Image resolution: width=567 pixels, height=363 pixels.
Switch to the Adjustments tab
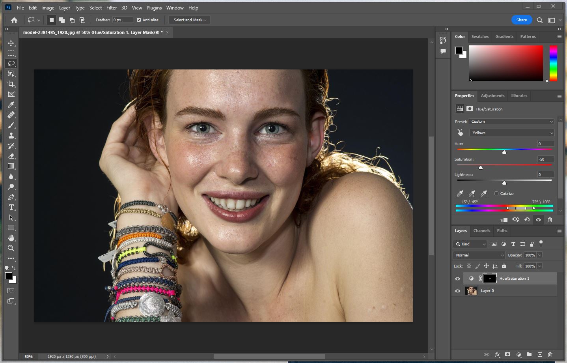[x=492, y=96]
